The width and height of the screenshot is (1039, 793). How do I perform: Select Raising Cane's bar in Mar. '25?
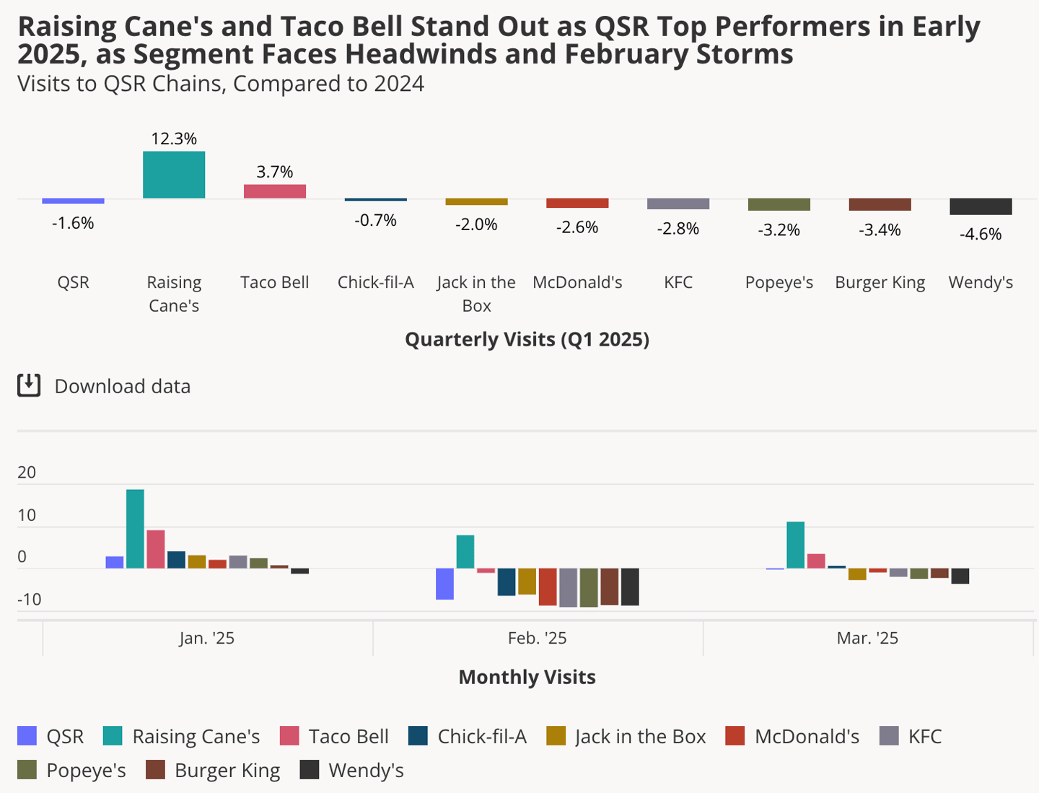[796, 545]
